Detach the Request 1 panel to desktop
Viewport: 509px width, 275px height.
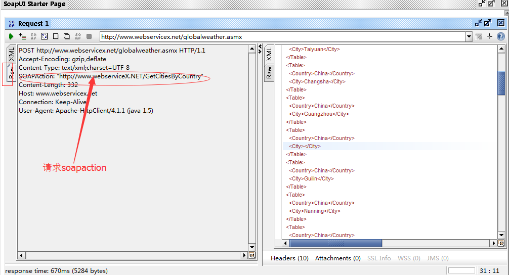[x=478, y=23]
